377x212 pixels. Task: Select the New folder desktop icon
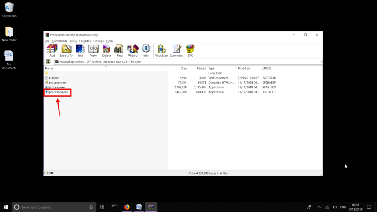9,34
